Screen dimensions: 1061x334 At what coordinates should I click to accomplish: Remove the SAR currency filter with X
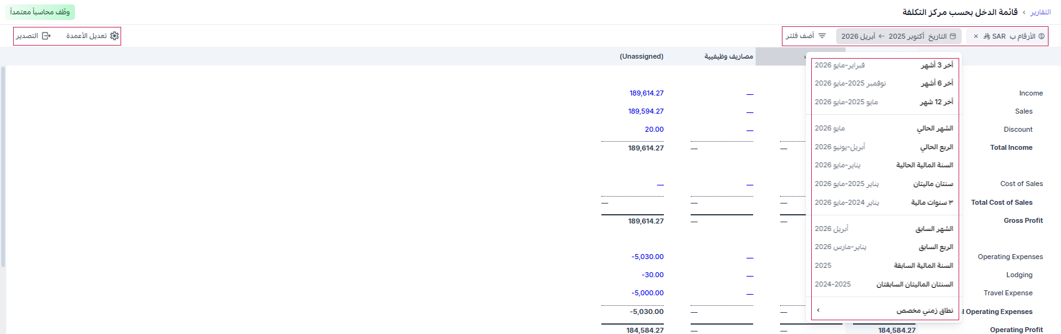click(975, 36)
